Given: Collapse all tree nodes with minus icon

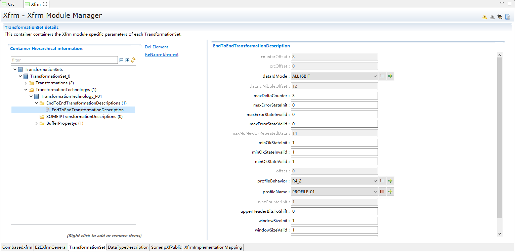Looking at the screenshot, I should point(121,60).
